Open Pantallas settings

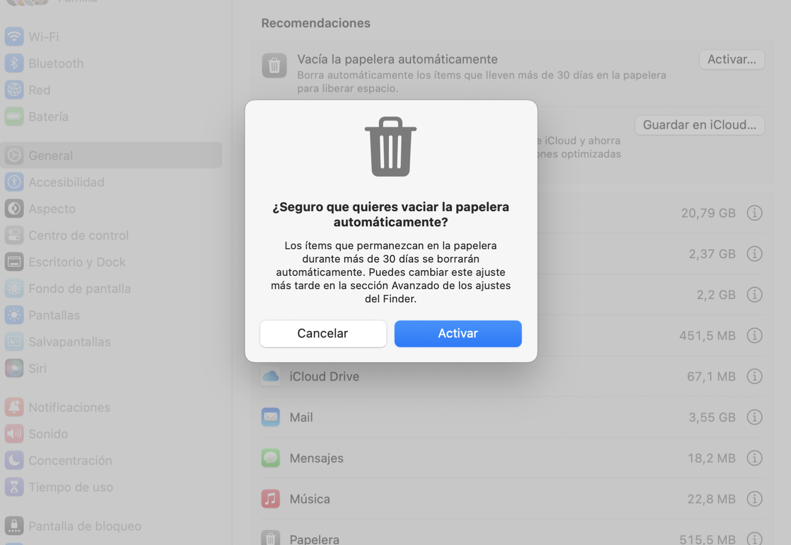click(54, 315)
